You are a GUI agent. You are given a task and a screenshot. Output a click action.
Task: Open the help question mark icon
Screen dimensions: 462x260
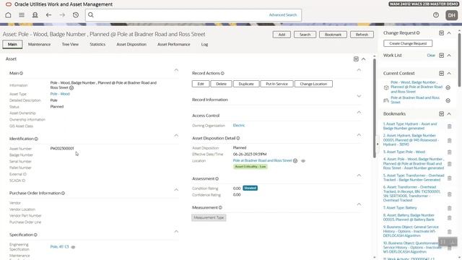(436, 15)
